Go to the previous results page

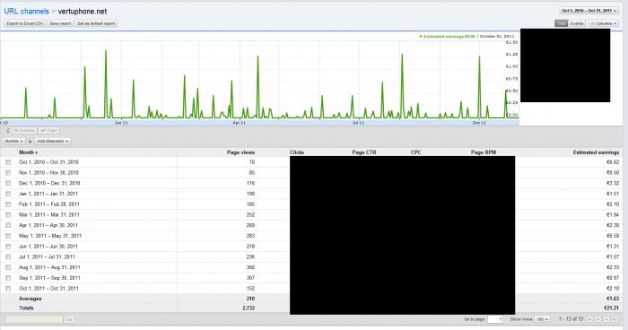point(598,319)
